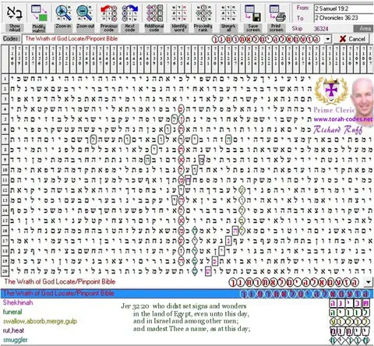Click the From field showing 2 Samuel 19:2
Image resolution: width=374 pixels, height=346 pixels.
(344, 9)
